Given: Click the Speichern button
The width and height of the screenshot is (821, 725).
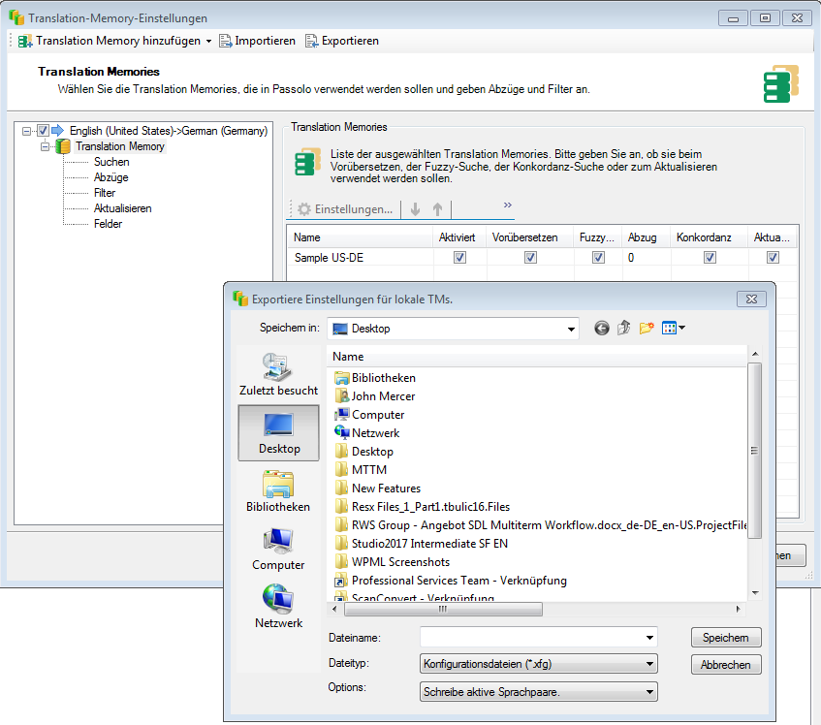Looking at the screenshot, I should pos(725,638).
